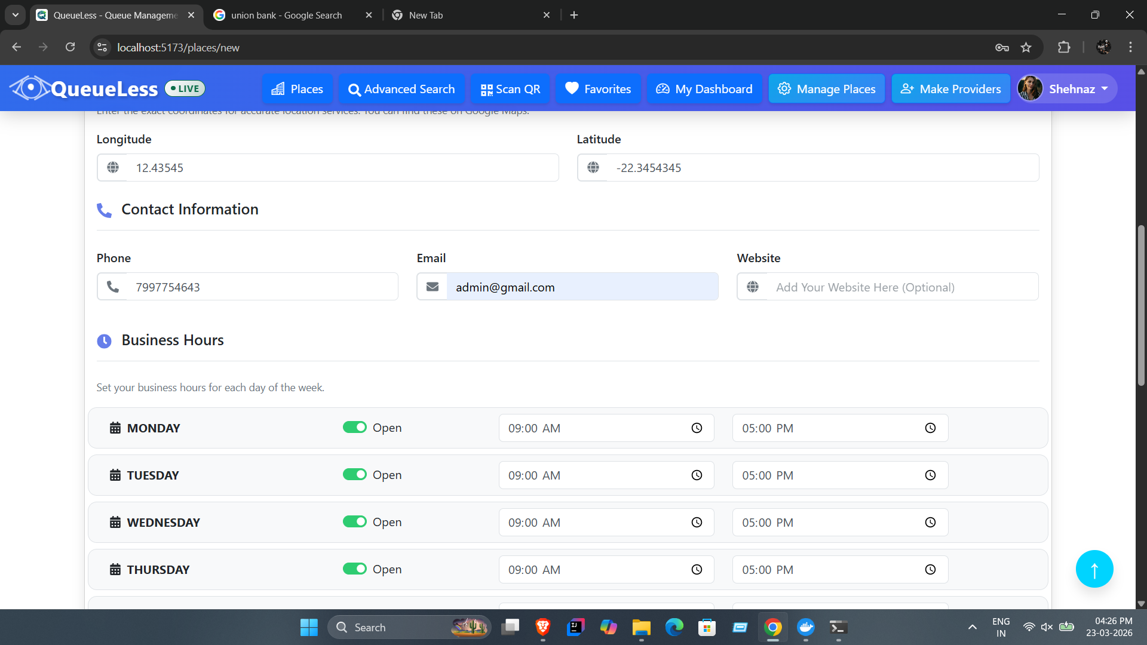Open Scan QR nav item
This screenshot has height=645, width=1147.
pos(510,89)
